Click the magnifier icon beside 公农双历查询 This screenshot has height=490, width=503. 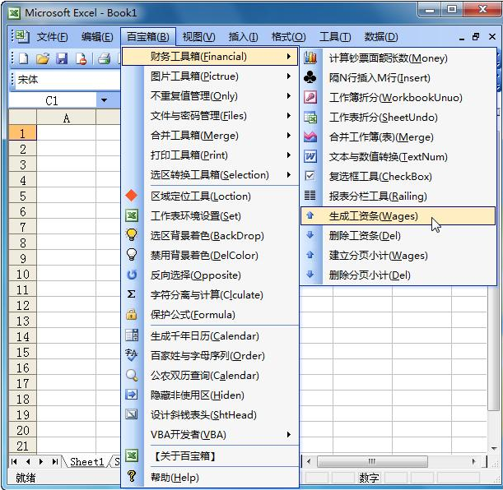click(132, 375)
